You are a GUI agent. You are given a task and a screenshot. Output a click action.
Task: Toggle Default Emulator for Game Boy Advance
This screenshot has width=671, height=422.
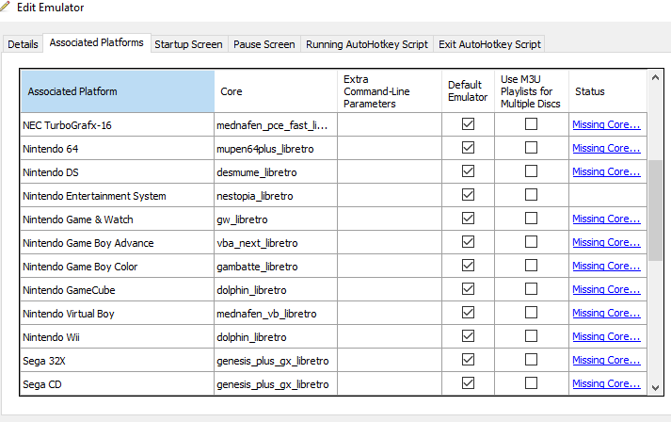pos(468,242)
